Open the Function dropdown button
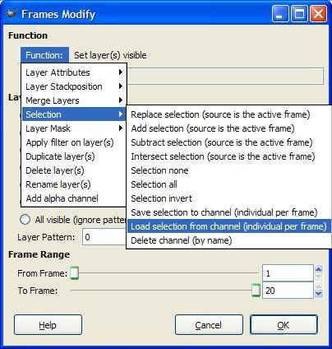The width and height of the screenshot is (332, 349). point(44,55)
